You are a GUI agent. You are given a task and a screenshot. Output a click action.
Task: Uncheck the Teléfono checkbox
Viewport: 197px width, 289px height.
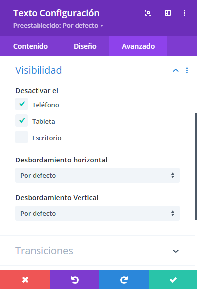[21, 104]
